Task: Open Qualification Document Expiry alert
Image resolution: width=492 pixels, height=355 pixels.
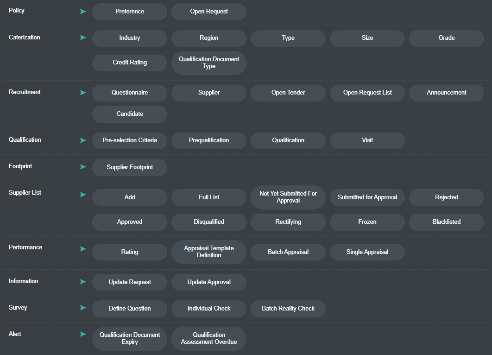Action: point(130,338)
